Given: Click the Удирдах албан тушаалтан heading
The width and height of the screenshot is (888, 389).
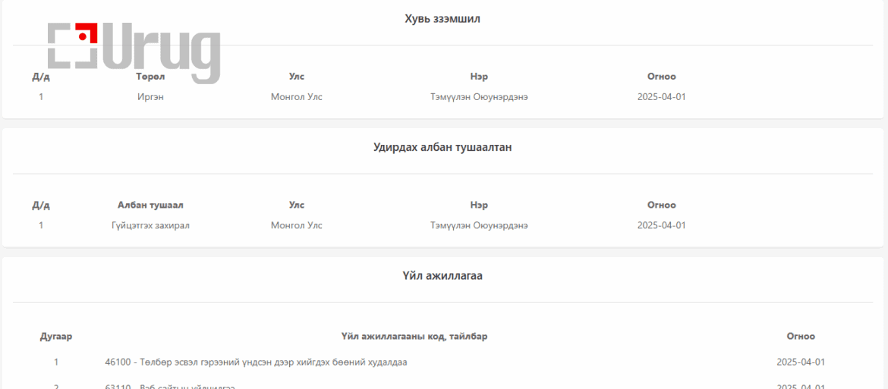Looking at the screenshot, I should (x=442, y=148).
